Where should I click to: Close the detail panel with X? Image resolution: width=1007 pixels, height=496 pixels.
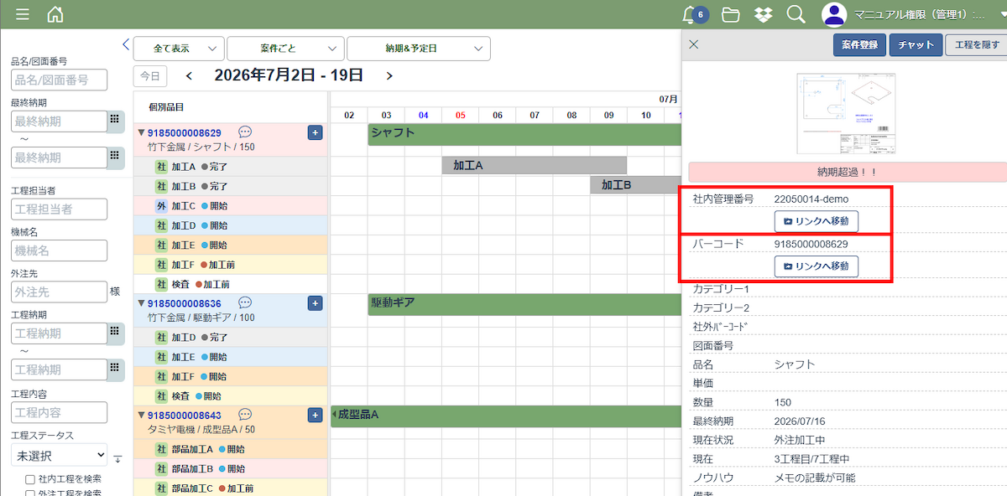coord(693,45)
